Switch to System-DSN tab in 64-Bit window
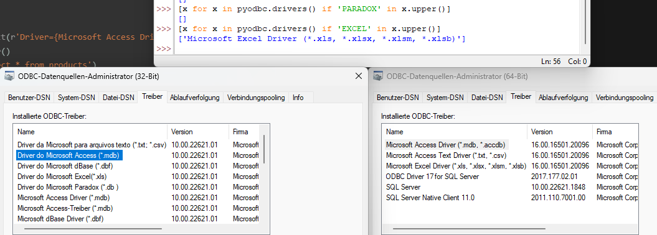 (x=445, y=98)
